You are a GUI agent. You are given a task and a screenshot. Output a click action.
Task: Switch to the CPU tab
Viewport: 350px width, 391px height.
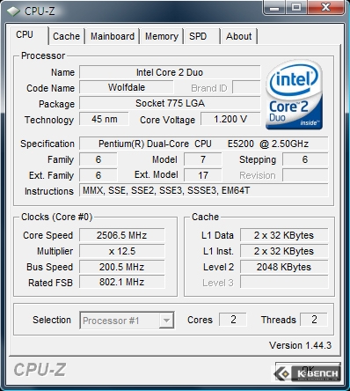tap(28, 35)
